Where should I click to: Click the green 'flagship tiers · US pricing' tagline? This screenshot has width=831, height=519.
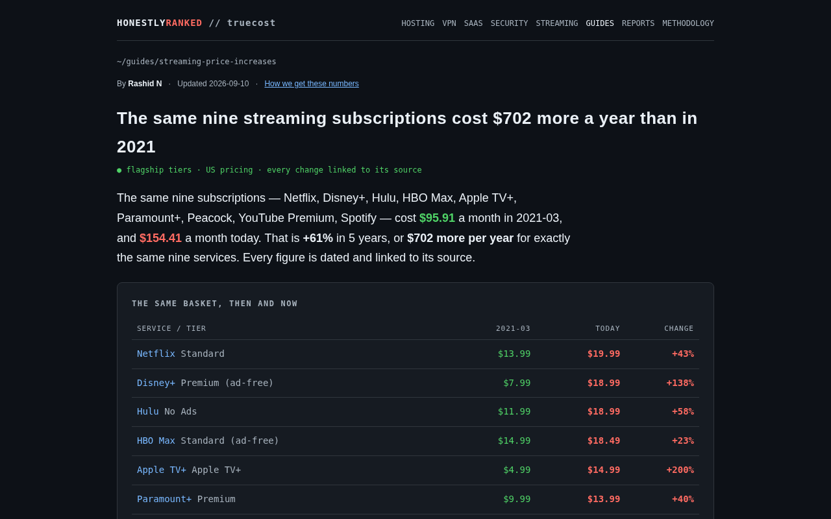click(x=269, y=170)
